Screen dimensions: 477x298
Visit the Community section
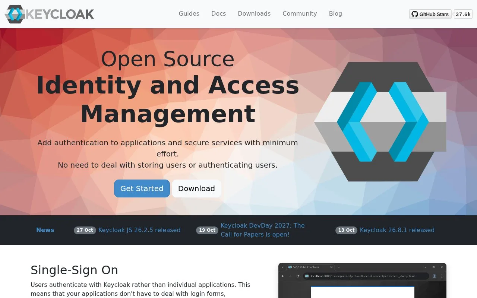300,13
